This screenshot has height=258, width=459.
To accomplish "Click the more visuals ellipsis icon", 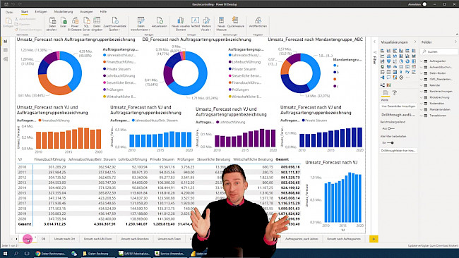I will click(x=407, y=78).
